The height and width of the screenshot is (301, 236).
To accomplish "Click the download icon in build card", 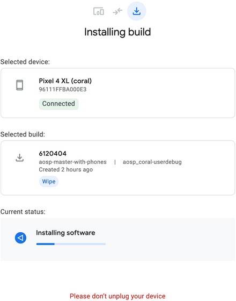I will coord(19,157).
